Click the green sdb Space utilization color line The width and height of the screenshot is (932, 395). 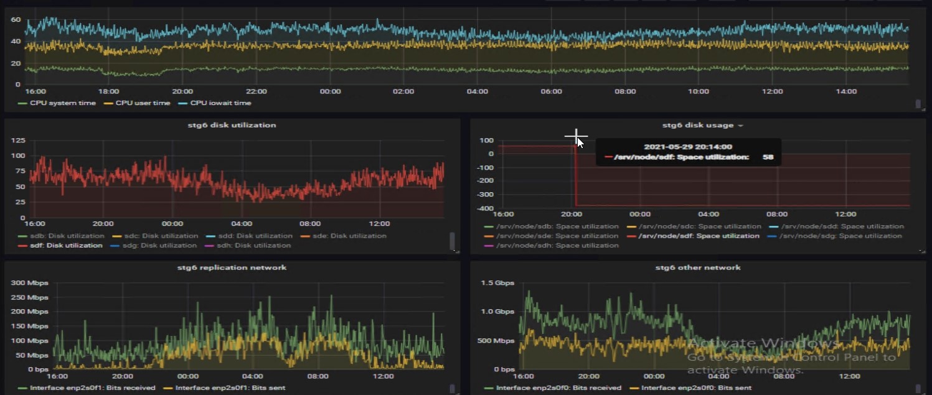coord(487,227)
